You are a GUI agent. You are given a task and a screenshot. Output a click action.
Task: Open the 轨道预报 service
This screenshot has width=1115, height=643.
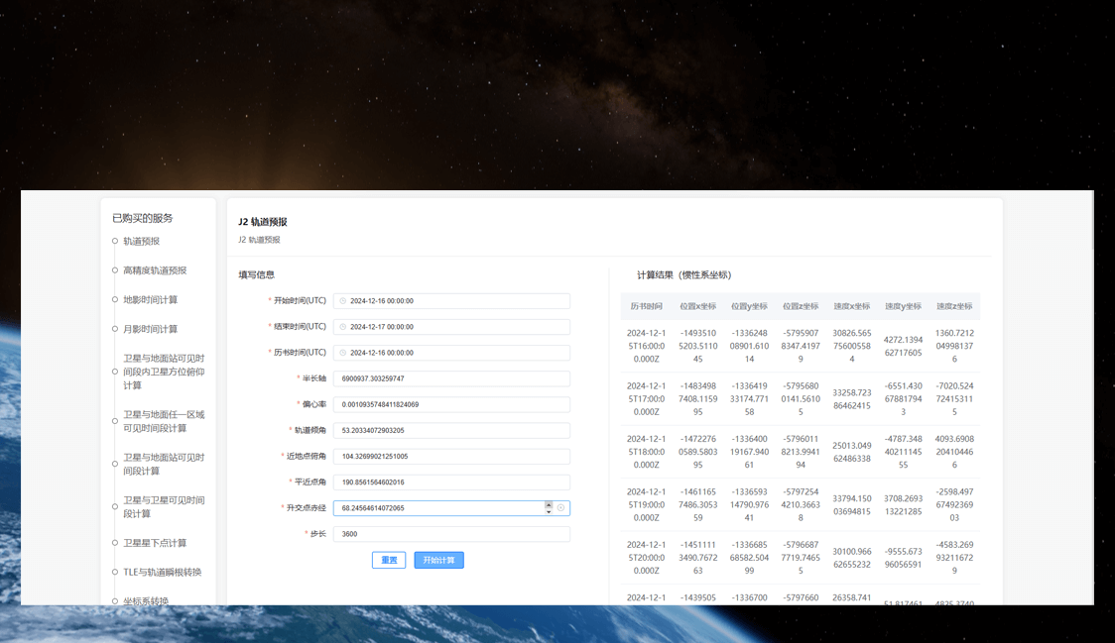tap(141, 241)
